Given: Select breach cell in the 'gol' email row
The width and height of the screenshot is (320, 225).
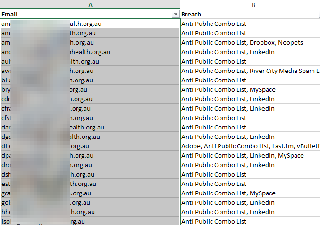Looking at the screenshot, I should [250, 202].
